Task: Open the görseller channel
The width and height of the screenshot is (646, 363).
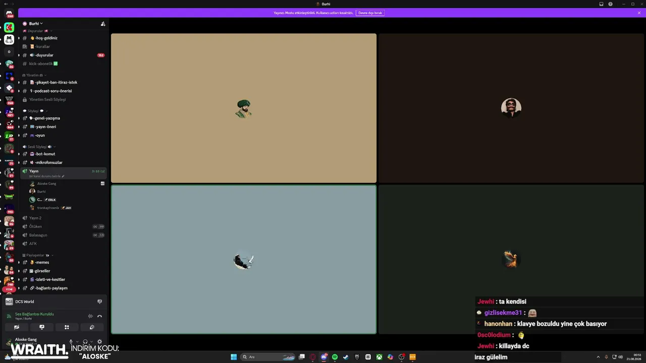Action: point(63,271)
